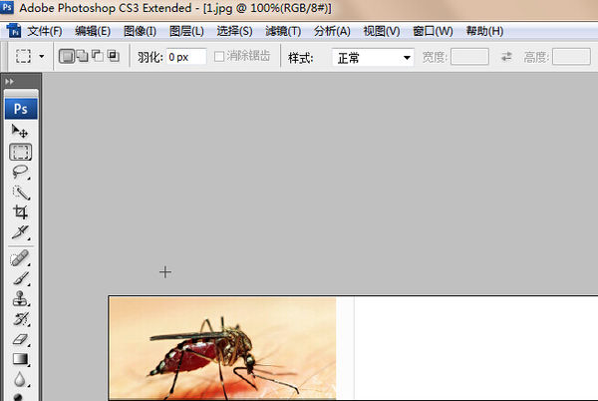Open the 滤镜(T) menu
This screenshot has height=401, width=598.
[283, 31]
